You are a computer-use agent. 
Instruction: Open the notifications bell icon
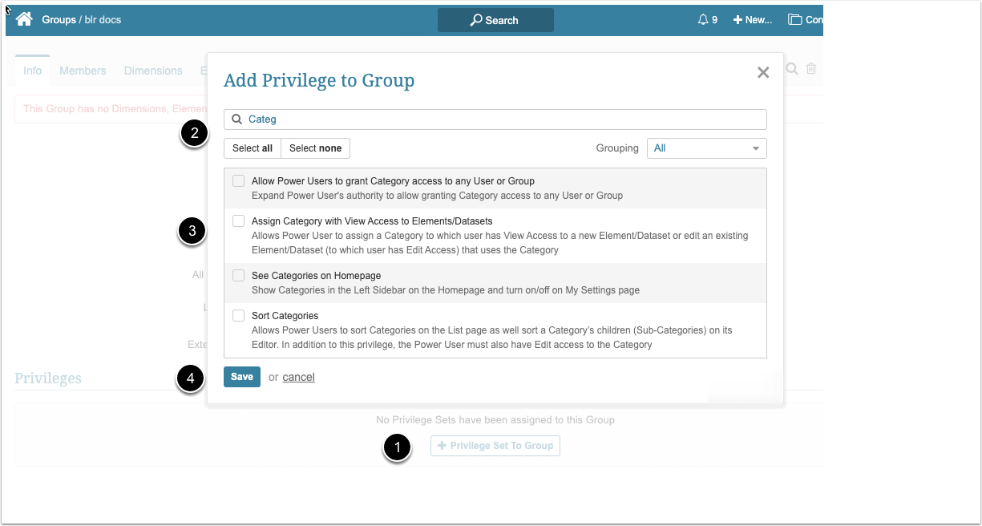[x=703, y=20]
